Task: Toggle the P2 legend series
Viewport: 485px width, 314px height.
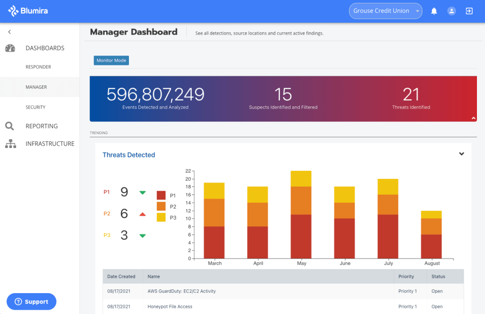Action: (x=161, y=206)
